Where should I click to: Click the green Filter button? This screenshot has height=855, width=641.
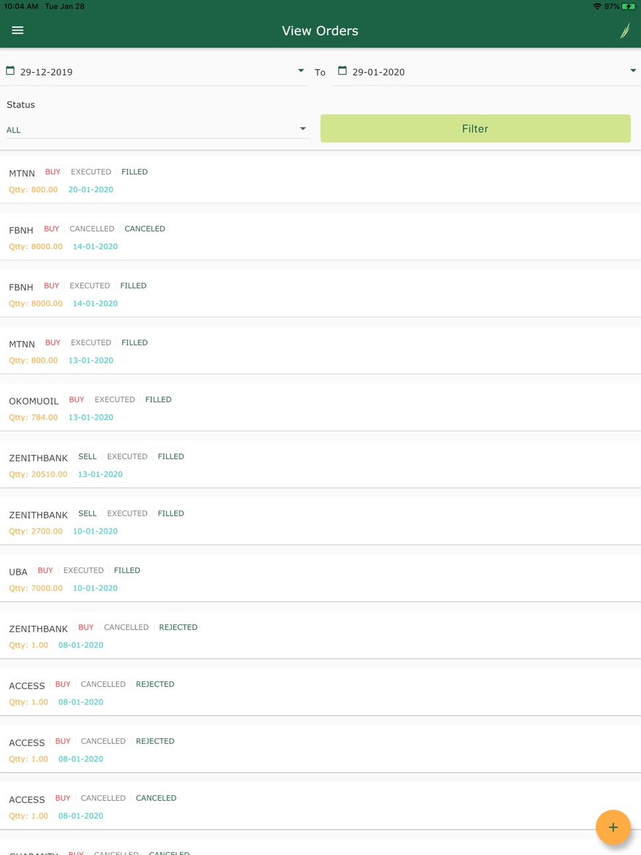coord(475,129)
